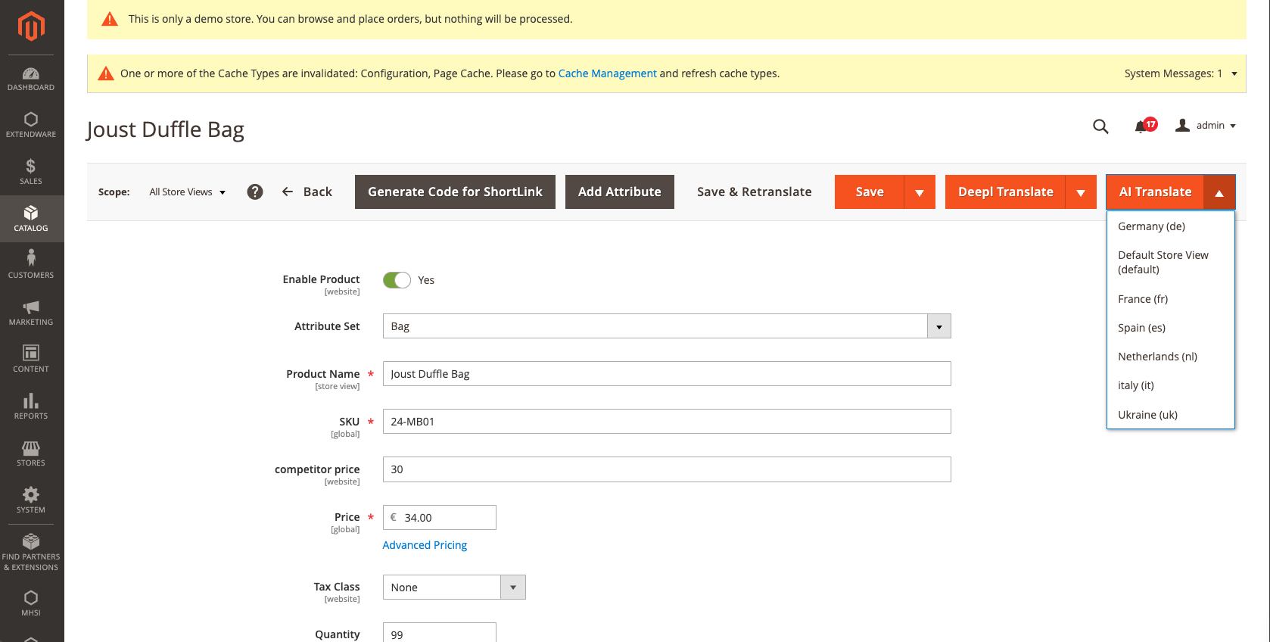Expand the Save button arrow

(920, 192)
